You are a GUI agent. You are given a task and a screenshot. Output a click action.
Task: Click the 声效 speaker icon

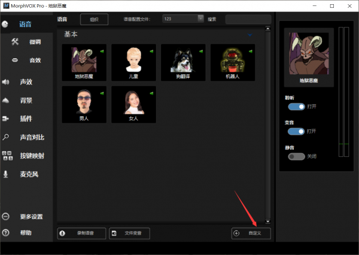(5, 82)
